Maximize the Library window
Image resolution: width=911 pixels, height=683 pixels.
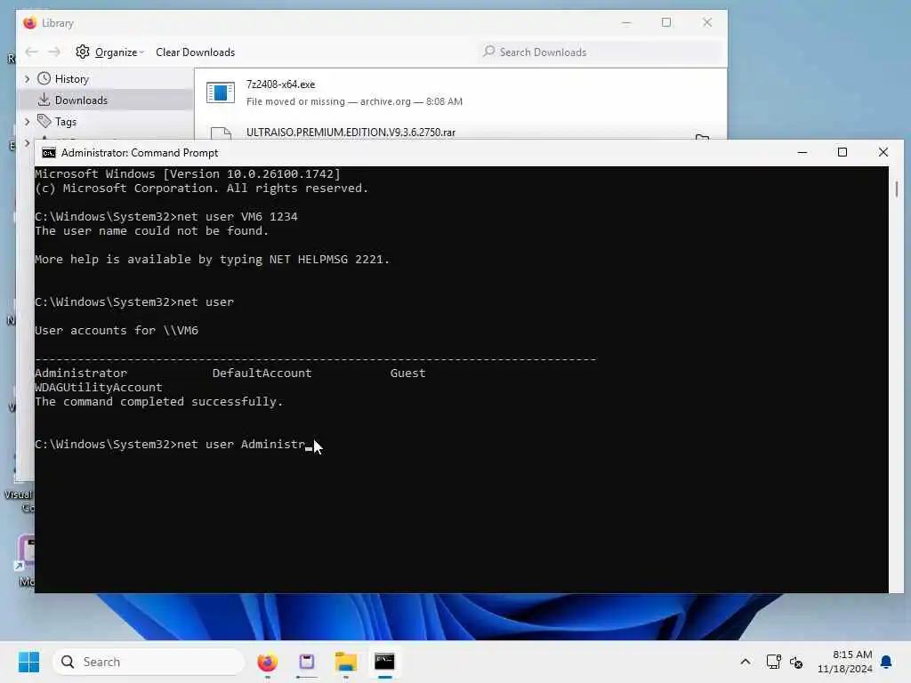(666, 22)
